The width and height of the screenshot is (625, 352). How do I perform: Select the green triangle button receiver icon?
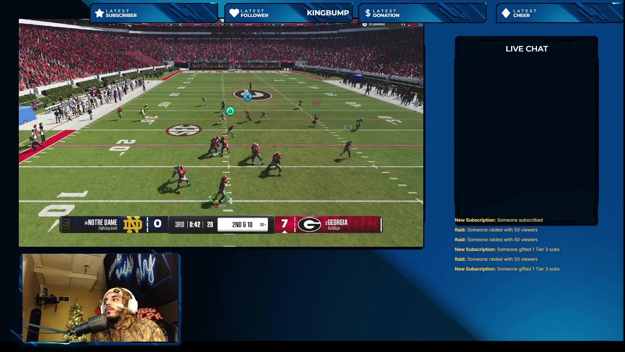(230, 111)
